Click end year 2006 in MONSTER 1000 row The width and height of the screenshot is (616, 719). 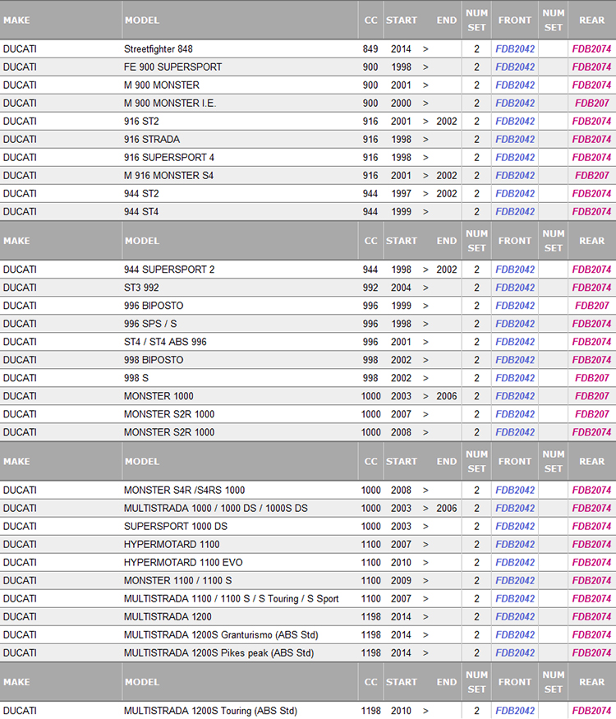click(447, 396)
